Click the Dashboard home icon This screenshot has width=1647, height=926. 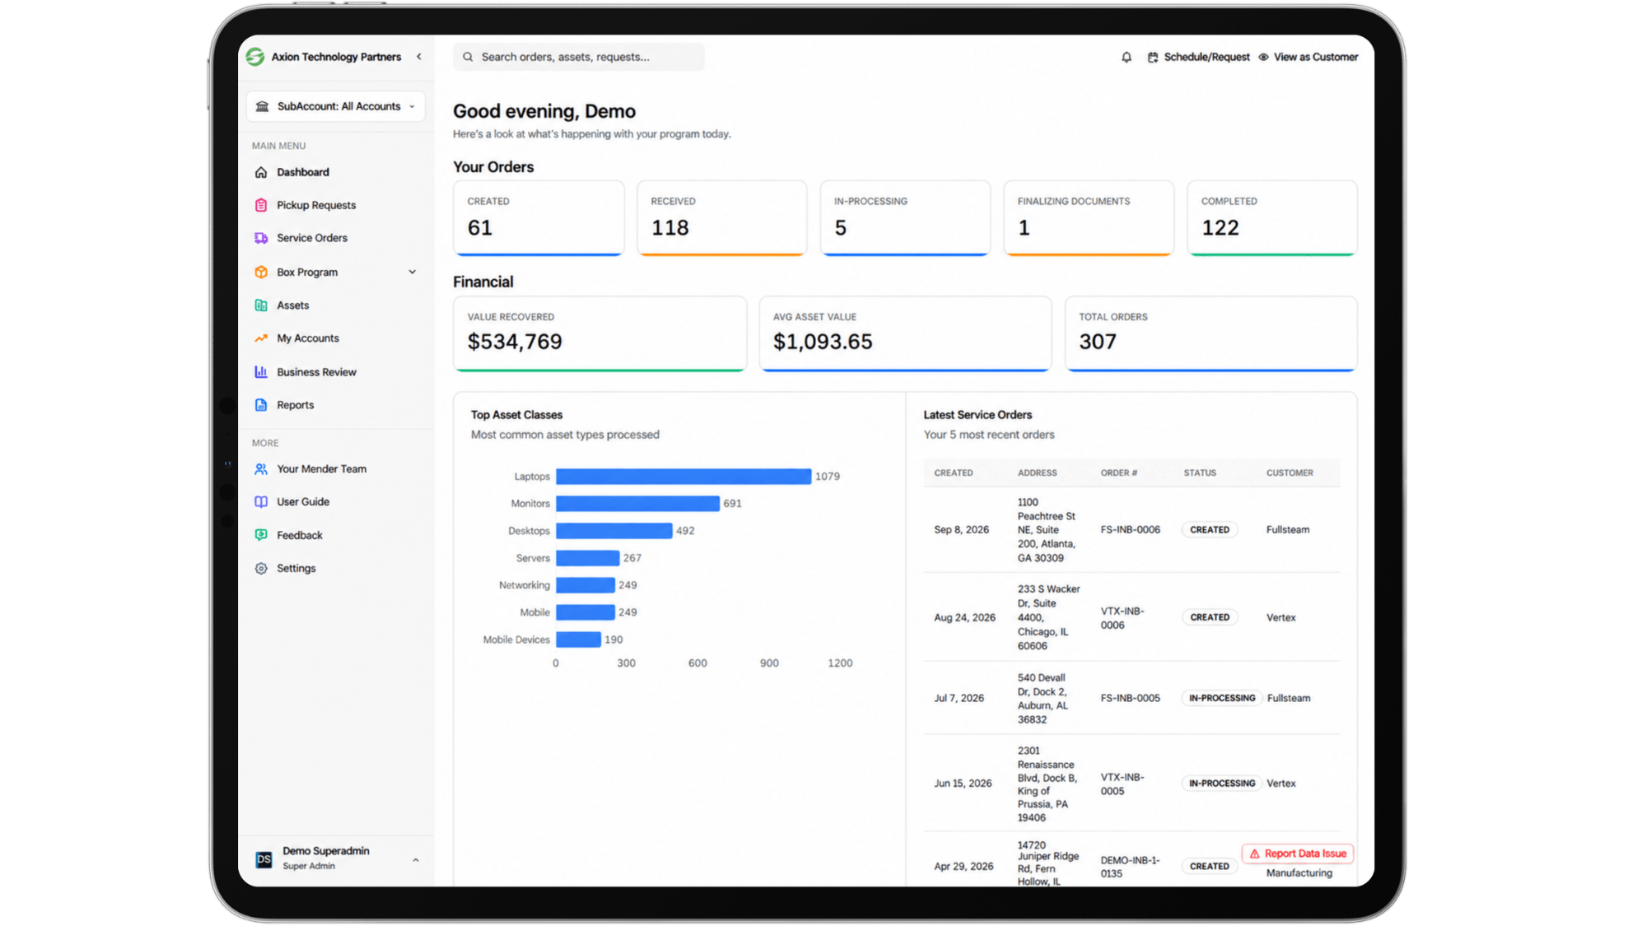coord(261,172)
